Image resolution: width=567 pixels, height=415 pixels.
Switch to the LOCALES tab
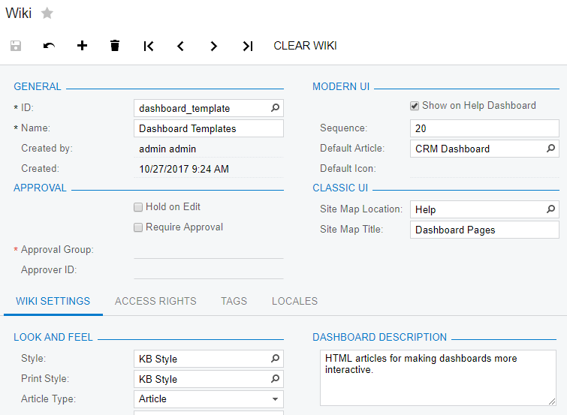pyautogui.click(x=294, y=301)
